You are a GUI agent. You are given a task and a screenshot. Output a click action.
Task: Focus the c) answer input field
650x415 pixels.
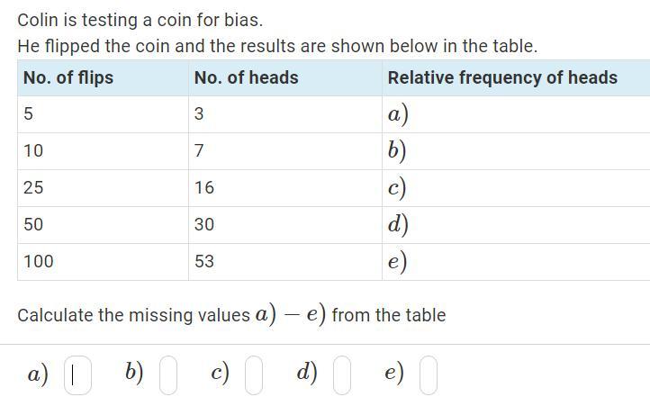pyautogui.click(x=254, y=375)
